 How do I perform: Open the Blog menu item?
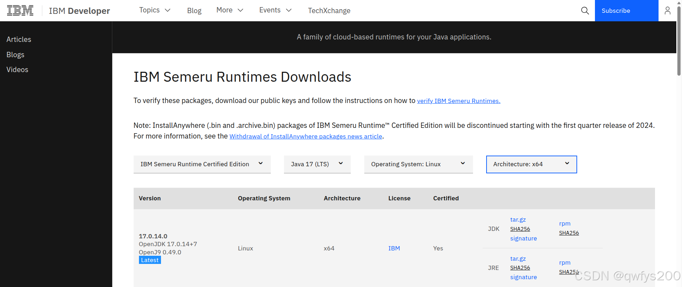(194, 11)
